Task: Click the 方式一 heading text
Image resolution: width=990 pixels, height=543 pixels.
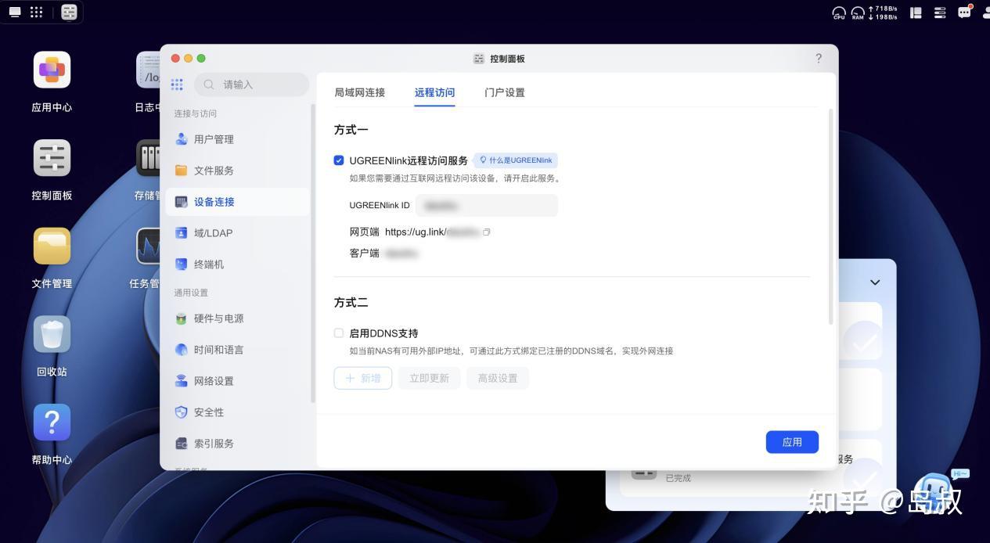Action: coord(351,130)
